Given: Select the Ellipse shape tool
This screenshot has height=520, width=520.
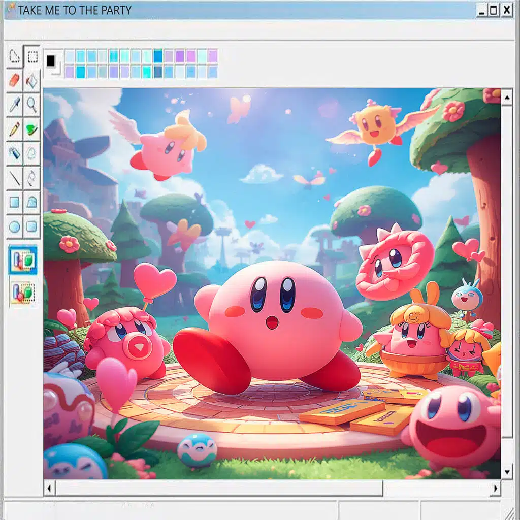Looking at the screenshot, I should coord(14,226).
